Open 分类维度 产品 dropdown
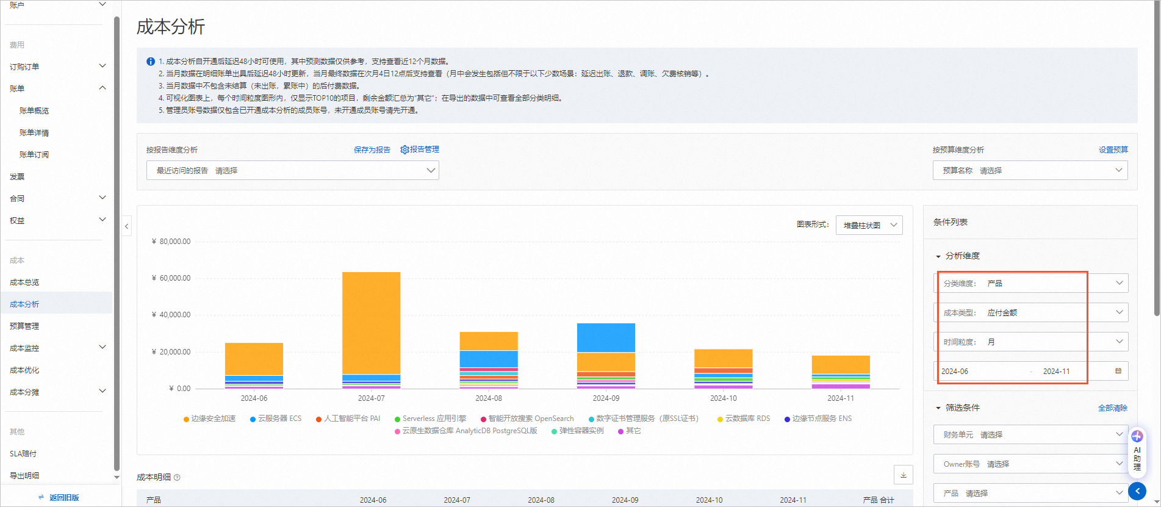 pyautogui.click(x=1031, y=283)
